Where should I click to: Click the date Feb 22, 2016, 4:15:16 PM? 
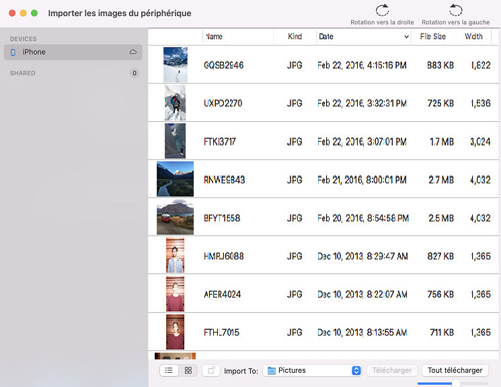pyautogui.click(x=362, y=65)
